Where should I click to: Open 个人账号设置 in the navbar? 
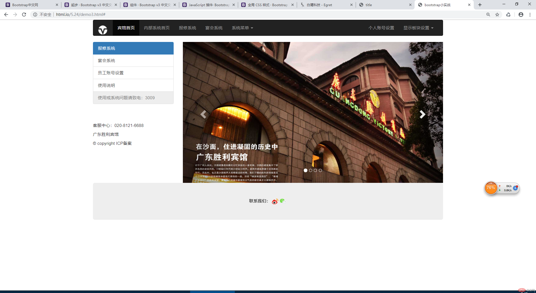381,28
